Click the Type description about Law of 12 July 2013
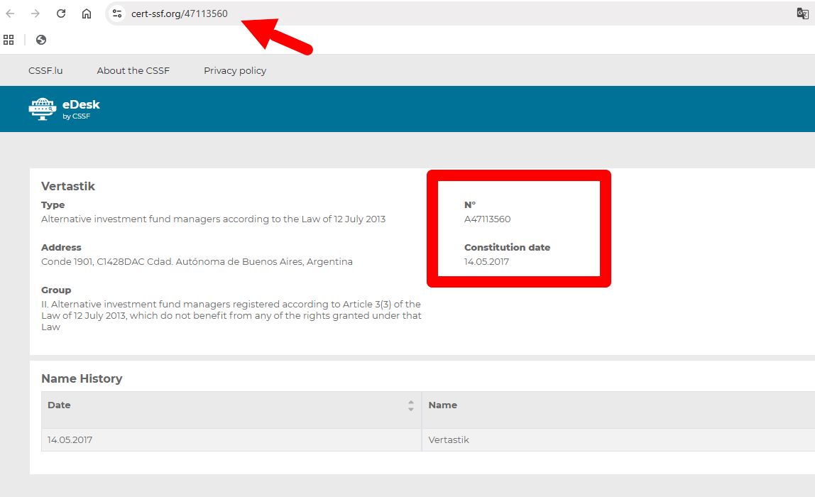Viewport: 815px width, 497px height. [x=213, y=219]
